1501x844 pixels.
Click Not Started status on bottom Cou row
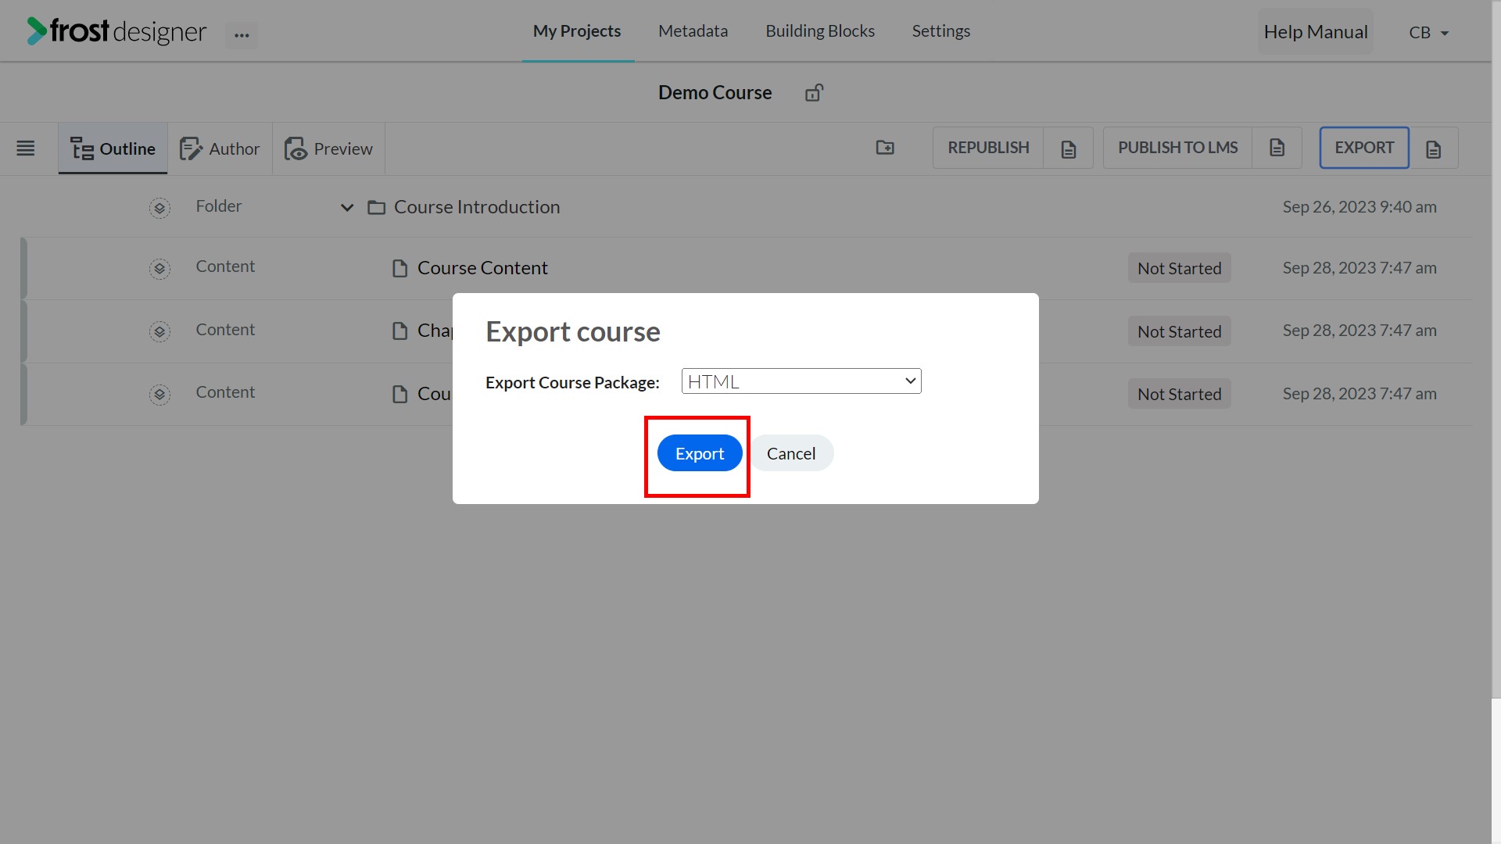(x=1179, y=394)
